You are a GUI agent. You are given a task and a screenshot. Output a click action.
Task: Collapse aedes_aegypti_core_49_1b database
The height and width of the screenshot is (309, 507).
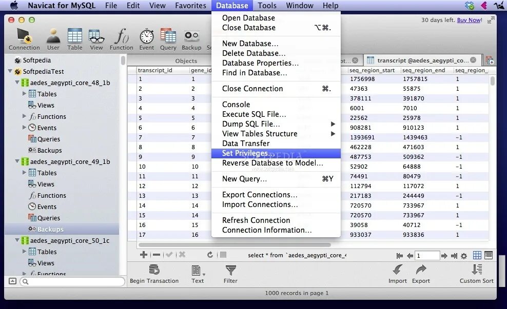tap(17, 161)
